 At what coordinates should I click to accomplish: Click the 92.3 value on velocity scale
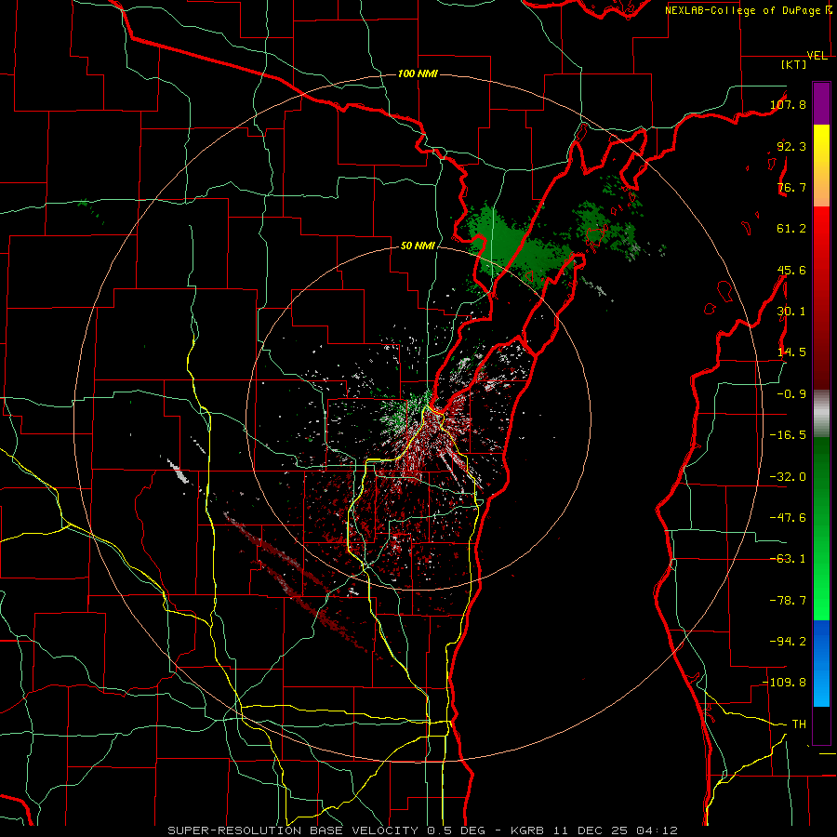[791, 146]
